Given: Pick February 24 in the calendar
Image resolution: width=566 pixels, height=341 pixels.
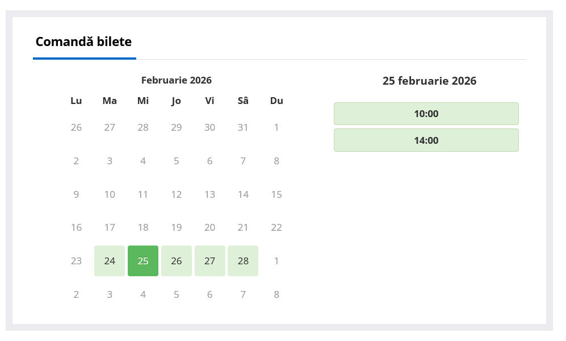Looking at the screenshot, I should [110, 261].
